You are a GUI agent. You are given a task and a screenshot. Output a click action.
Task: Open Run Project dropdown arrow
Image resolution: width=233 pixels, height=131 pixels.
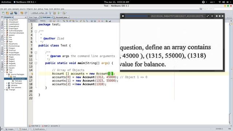click(x=61, y=13)
